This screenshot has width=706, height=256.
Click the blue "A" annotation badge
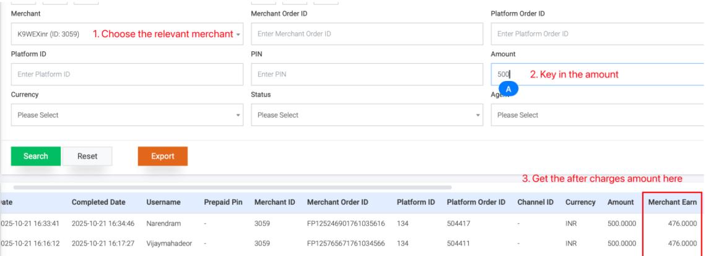[x=508, y=89]
